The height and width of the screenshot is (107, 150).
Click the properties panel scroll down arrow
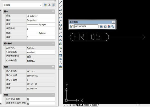pos(1,104)
